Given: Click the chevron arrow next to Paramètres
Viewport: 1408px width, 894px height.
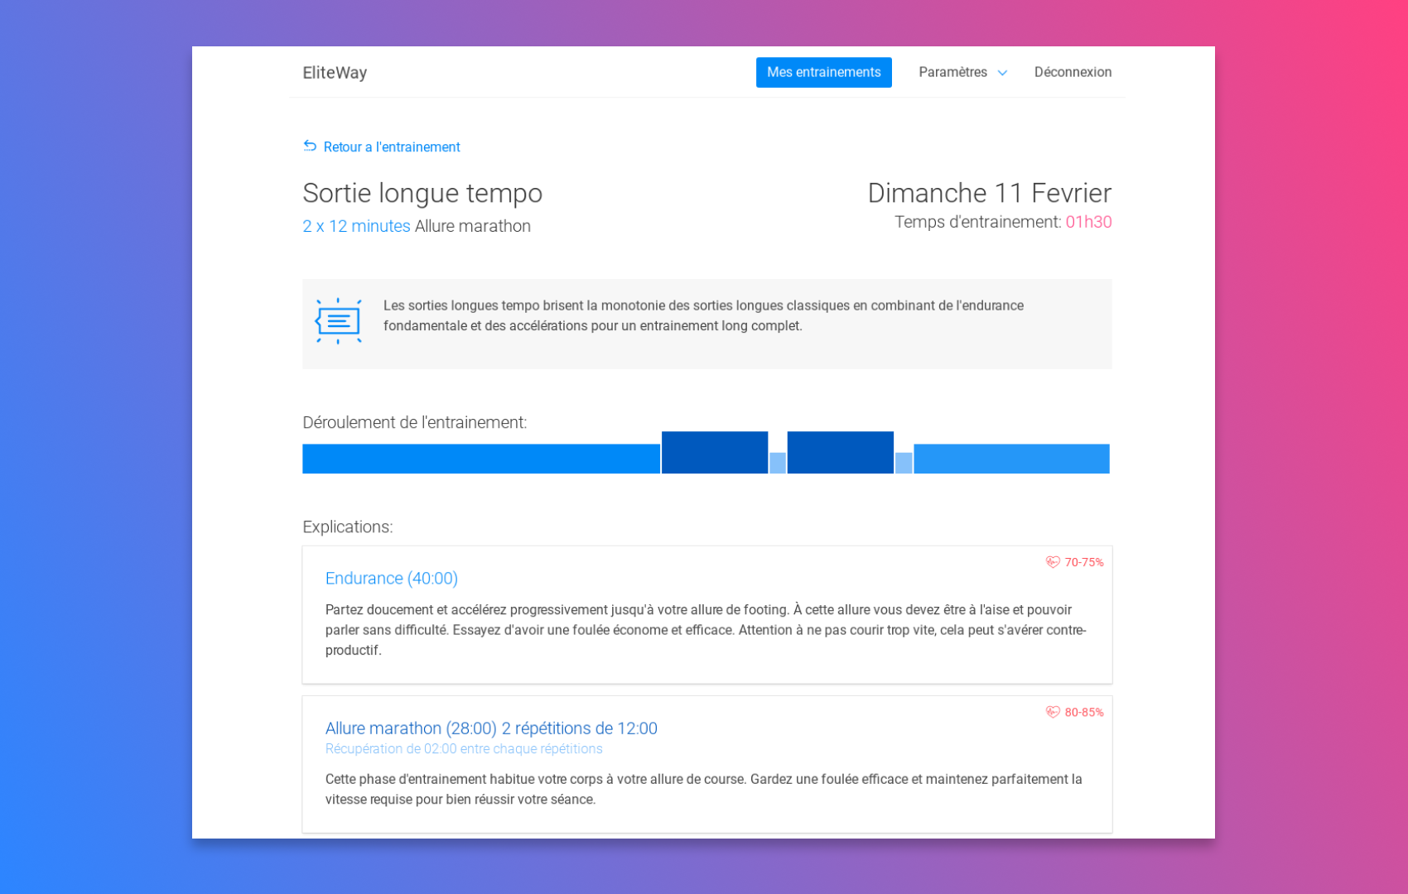Looking at the screenshot, I should click(x=1002, y=73).
